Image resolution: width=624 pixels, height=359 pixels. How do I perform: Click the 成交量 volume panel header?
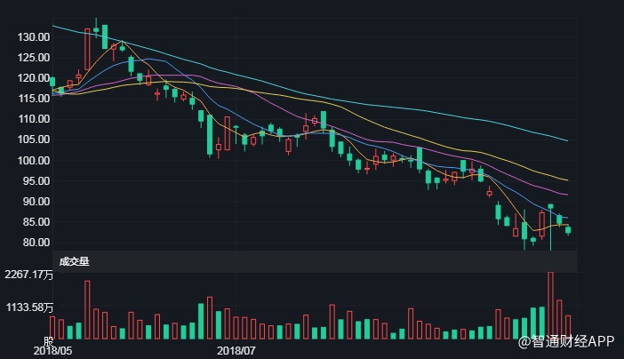point(75,261)
